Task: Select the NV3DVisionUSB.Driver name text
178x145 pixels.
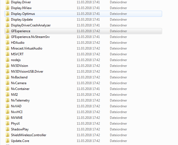Action: coord(27,72)
